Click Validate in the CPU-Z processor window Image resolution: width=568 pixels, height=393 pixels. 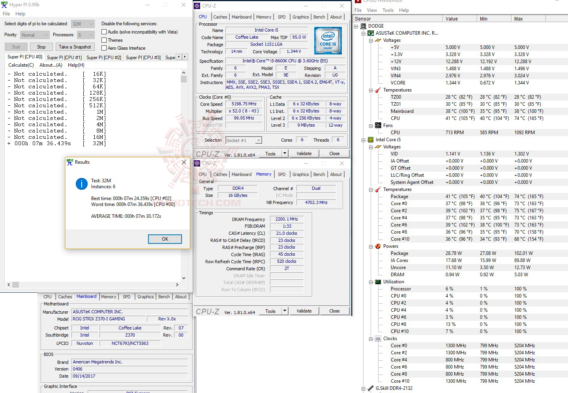pos(304,153)
